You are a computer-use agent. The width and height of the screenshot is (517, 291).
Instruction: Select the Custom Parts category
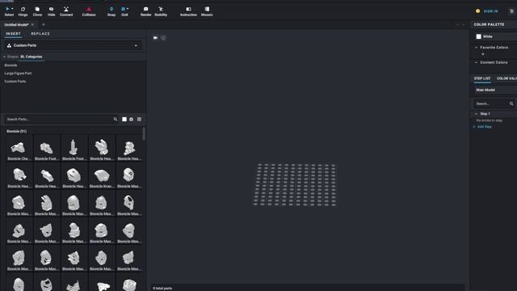[15, 81]
